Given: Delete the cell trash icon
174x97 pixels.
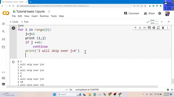Looking at the screenshot, I should (163, 28).
